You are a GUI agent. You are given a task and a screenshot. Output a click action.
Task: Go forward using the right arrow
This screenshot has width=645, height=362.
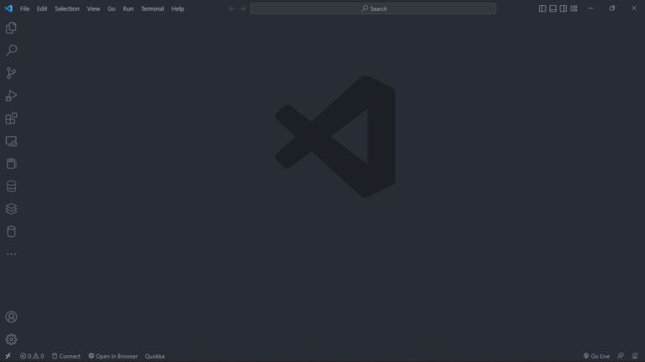click(242, 8)
